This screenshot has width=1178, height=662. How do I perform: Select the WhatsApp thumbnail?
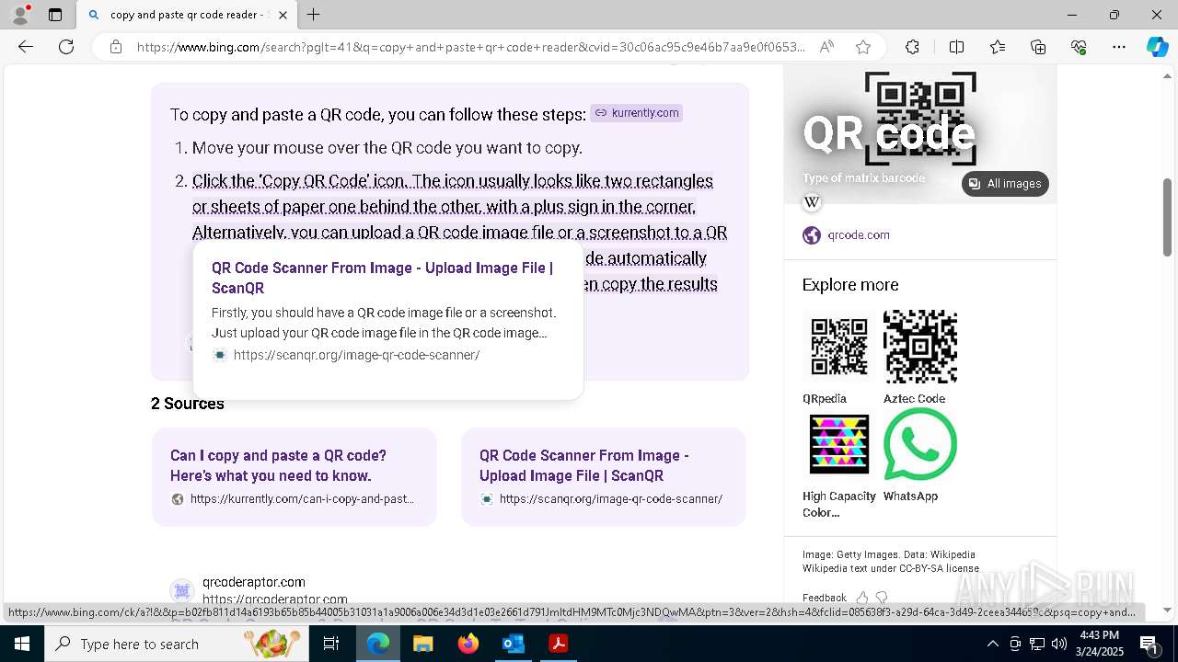pos(919,444)
